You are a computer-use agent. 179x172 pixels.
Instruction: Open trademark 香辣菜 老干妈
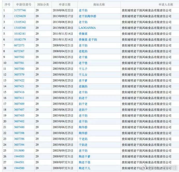[x=88, y=40]
